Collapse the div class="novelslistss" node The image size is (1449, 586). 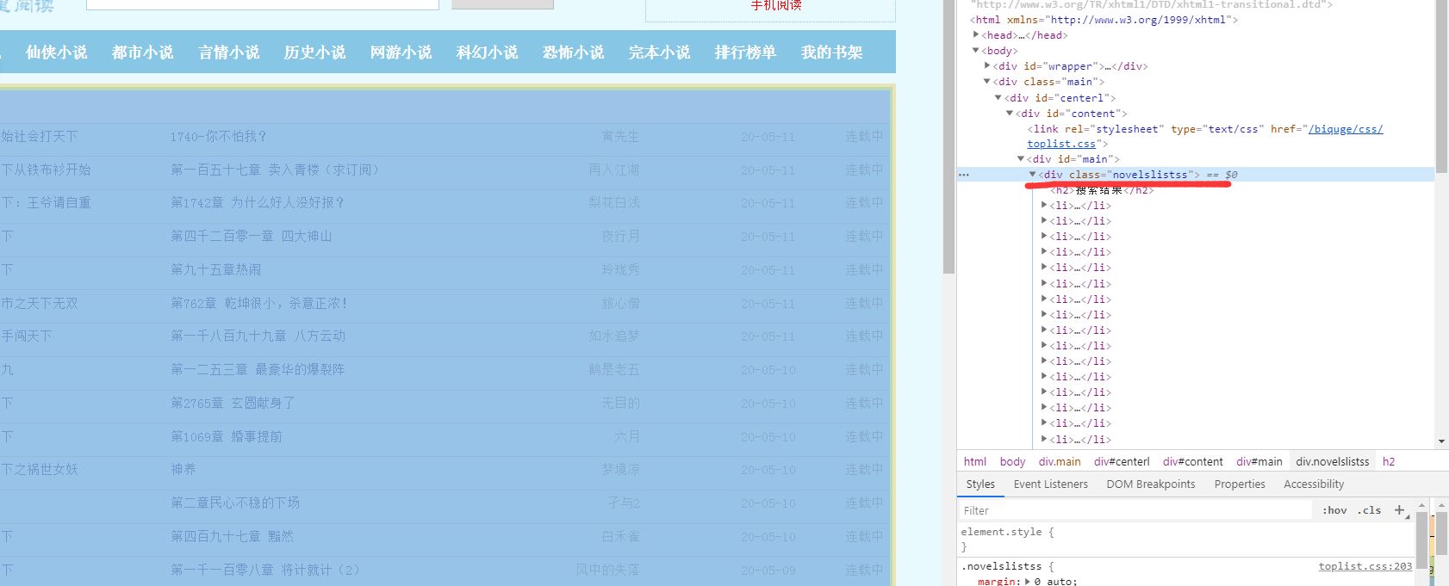[1032, 175]
